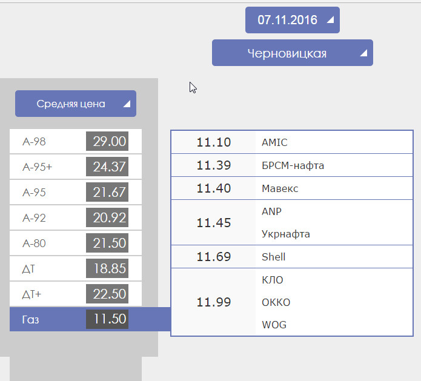This screenshot has width=421, height=381.
Task: Expand the Черновицкая region dropdown
Action: [x=292, y=53]
